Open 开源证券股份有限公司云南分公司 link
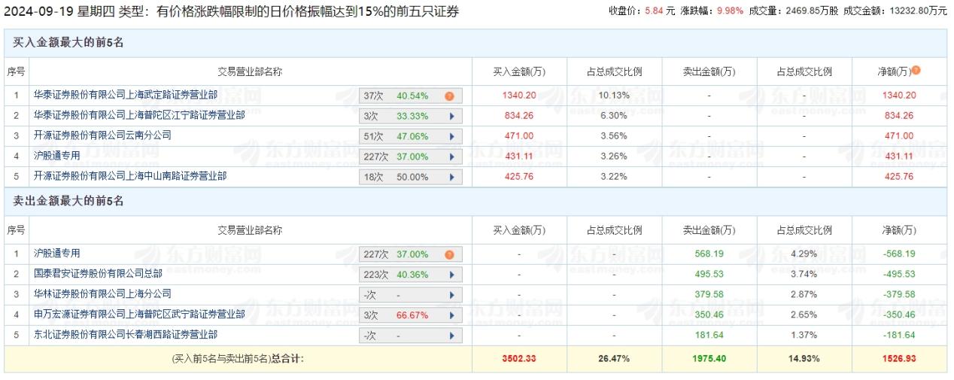This screenshot has height=380, width=954. pyautogui.click(x=102, y=136)
